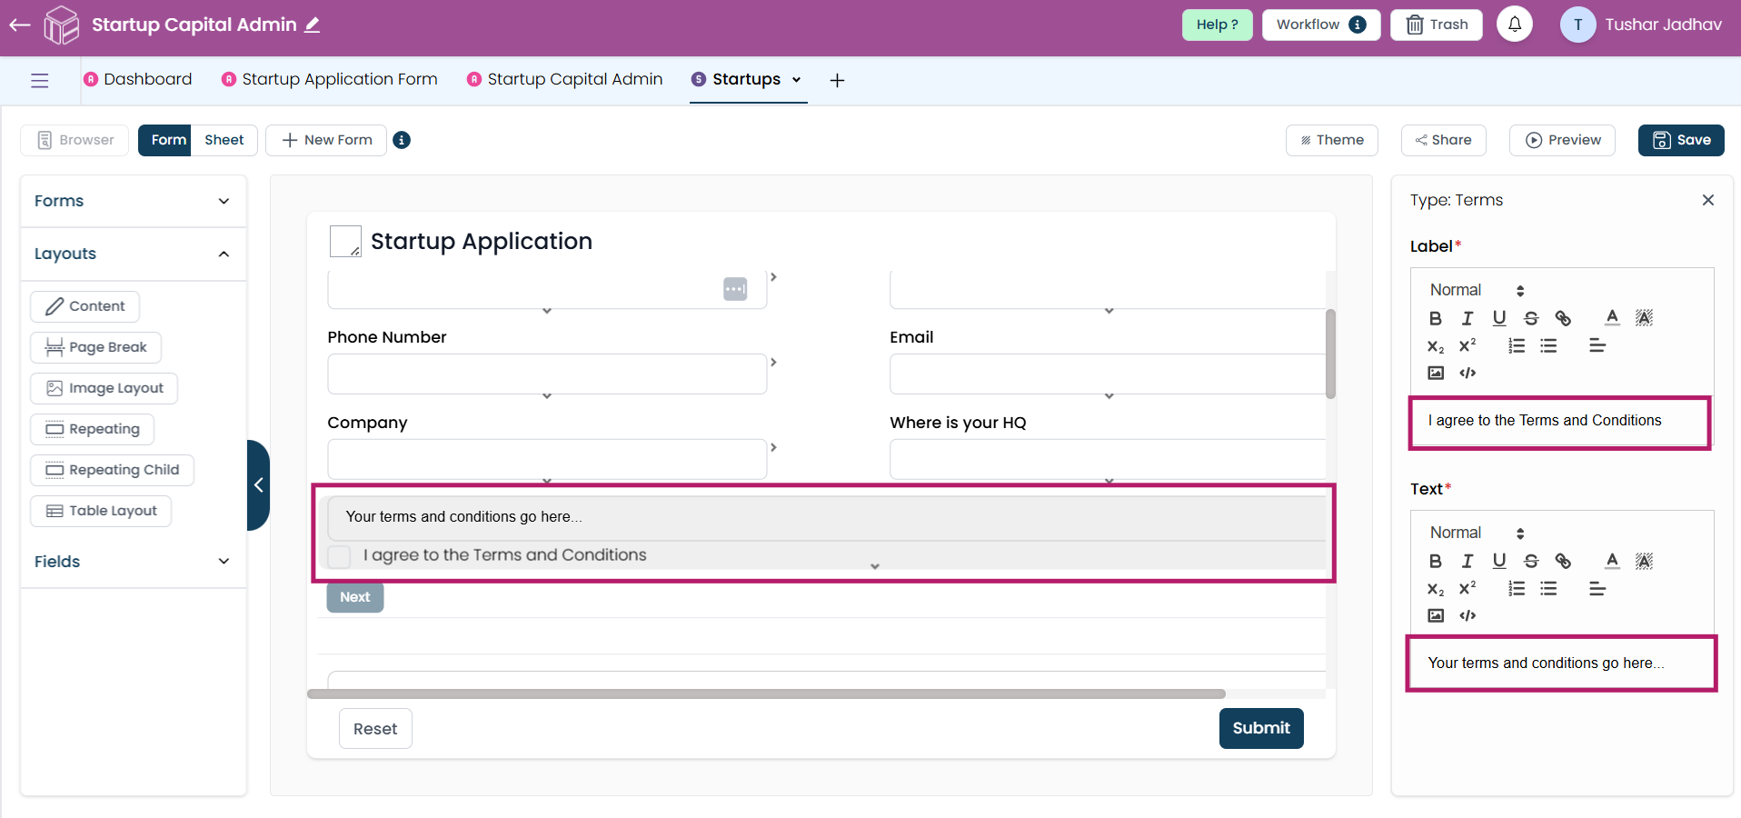1741x818 pixels.
Task: Switch to Form view
Action: tap(164, 140)
